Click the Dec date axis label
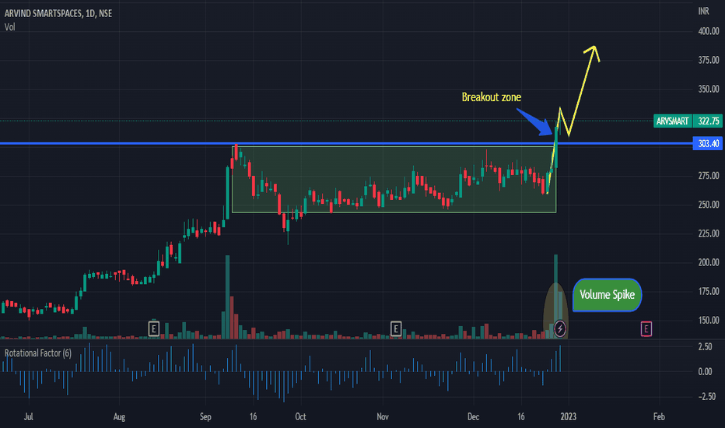The image size is (725, 428). [x=473, y=417]
